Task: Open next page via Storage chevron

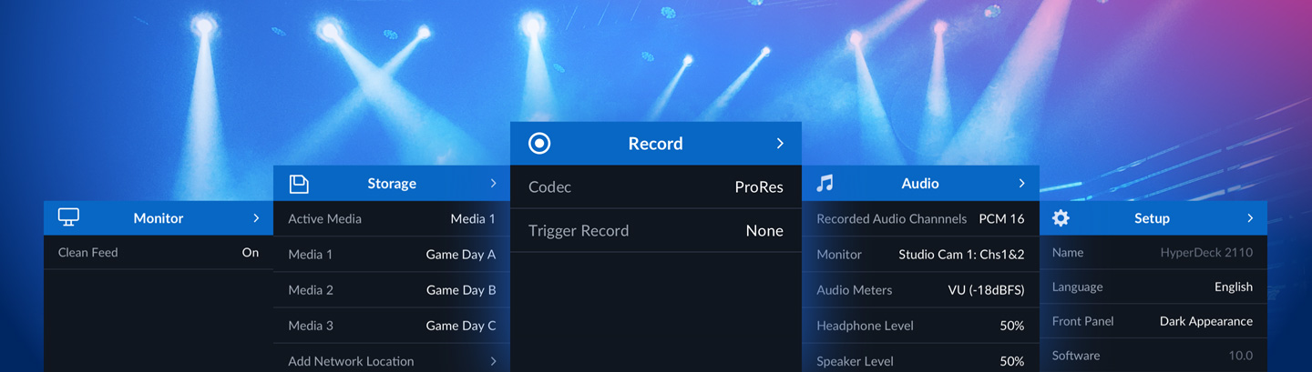Action: [493, 184]
